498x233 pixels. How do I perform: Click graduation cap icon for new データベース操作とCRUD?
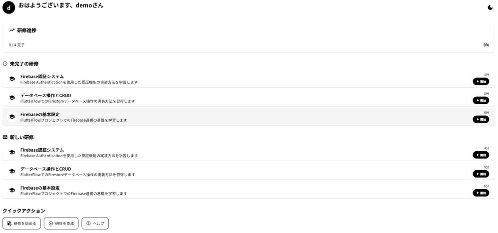(12, 171)
